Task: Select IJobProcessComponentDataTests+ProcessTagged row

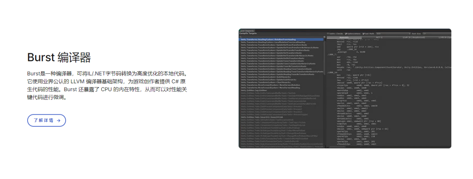Action: pyautogui.click(x=281, y=115)
